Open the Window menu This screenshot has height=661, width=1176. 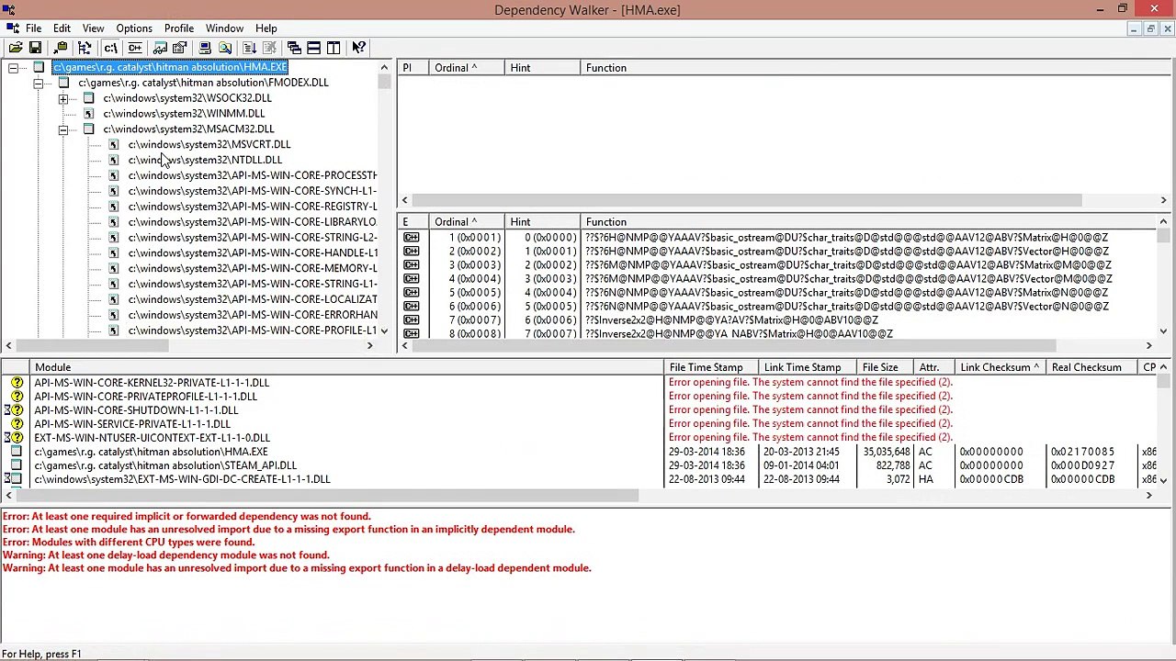(x=224, y=28)
